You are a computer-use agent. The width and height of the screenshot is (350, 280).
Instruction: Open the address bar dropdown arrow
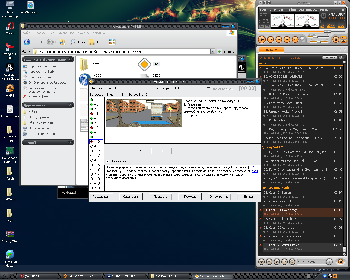[x=212, y=52]
